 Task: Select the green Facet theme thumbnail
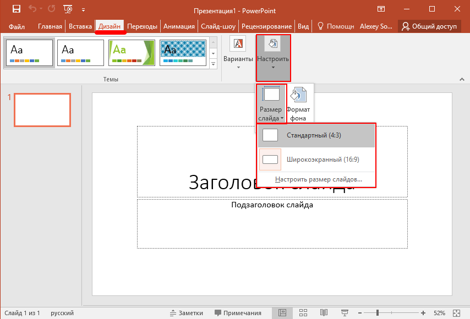[132, 53]
